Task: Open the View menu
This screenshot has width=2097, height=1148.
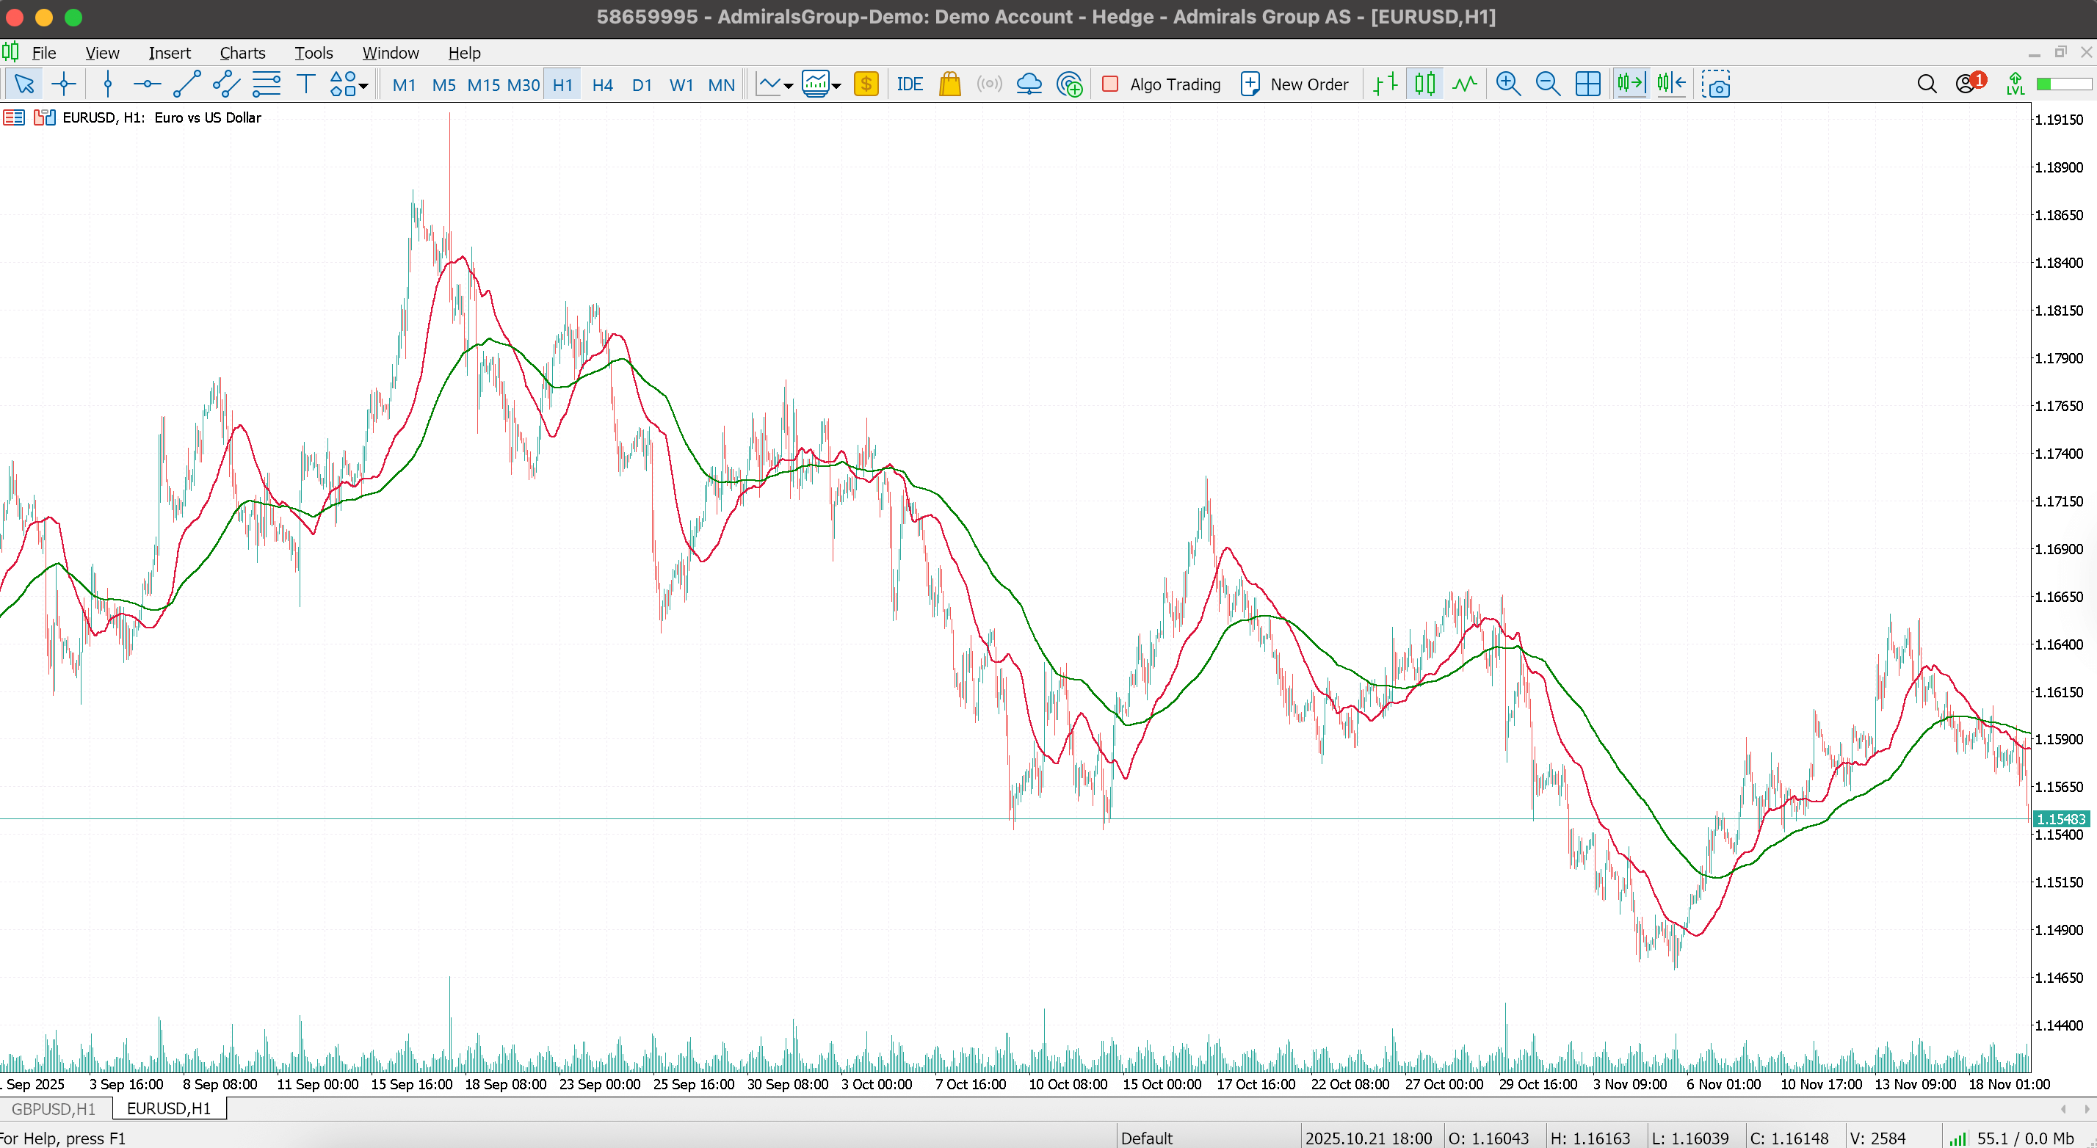Action: coord(103,53)
